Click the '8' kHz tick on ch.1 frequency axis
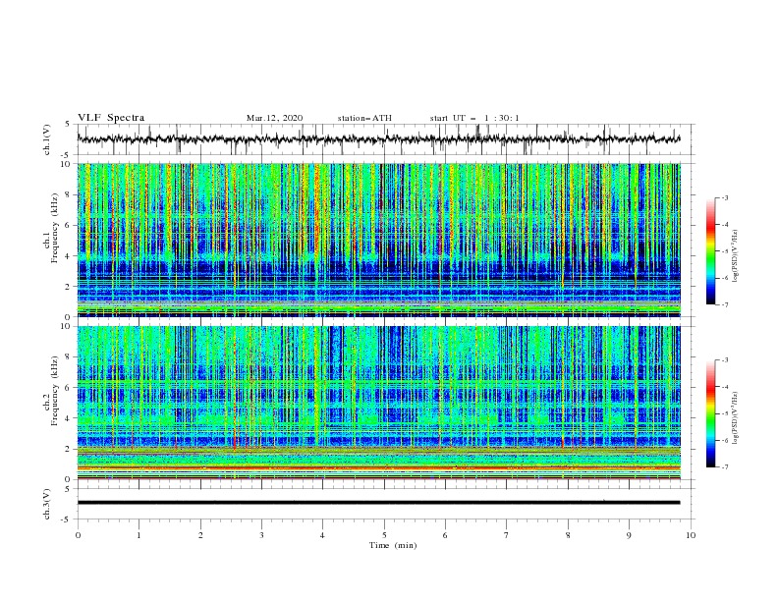Image resolution: width=778 pixels, height=601 pixels. (x=69, y=194)
